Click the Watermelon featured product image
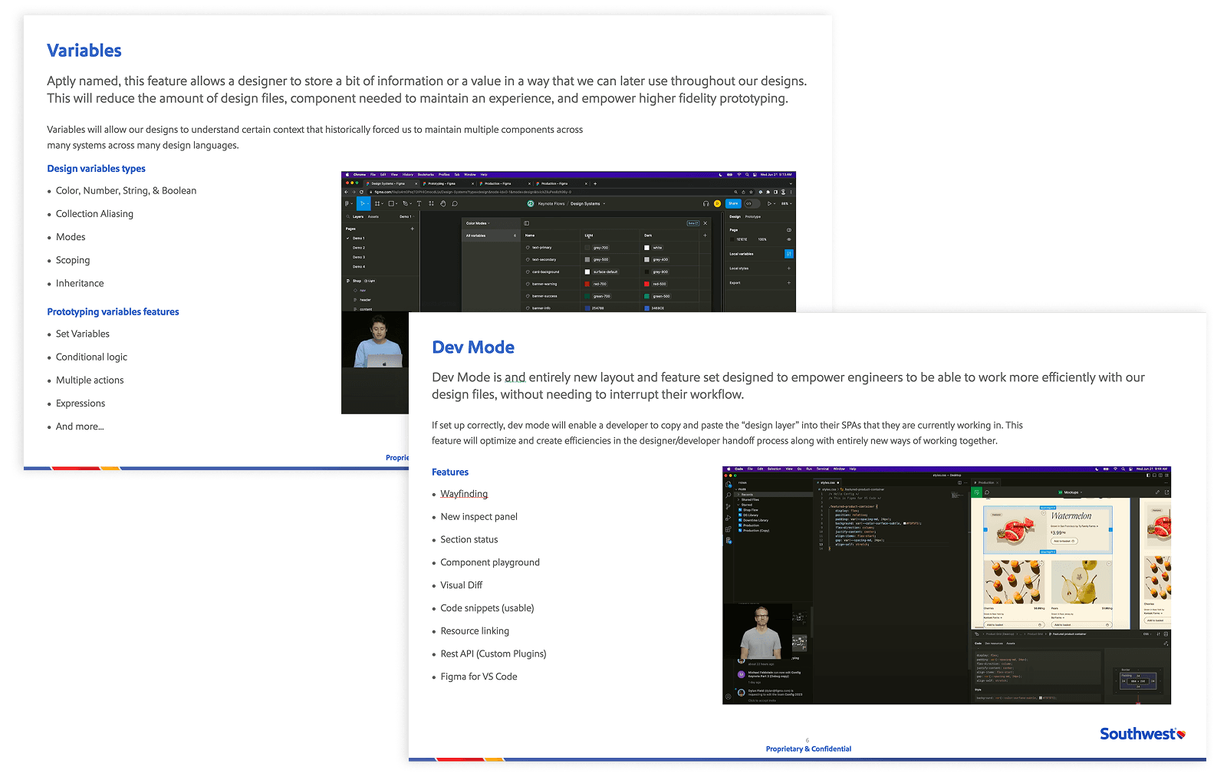 [x=1015, y=528]
